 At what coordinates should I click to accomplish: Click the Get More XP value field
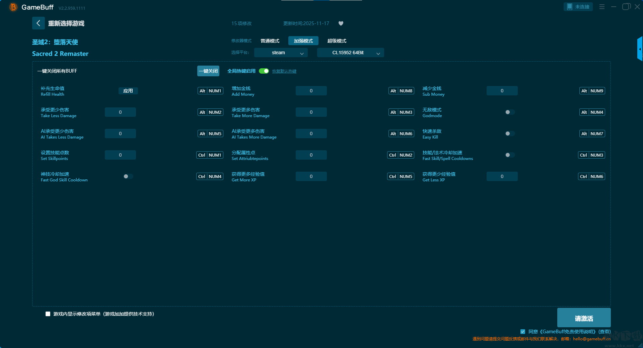coord(311,176)
